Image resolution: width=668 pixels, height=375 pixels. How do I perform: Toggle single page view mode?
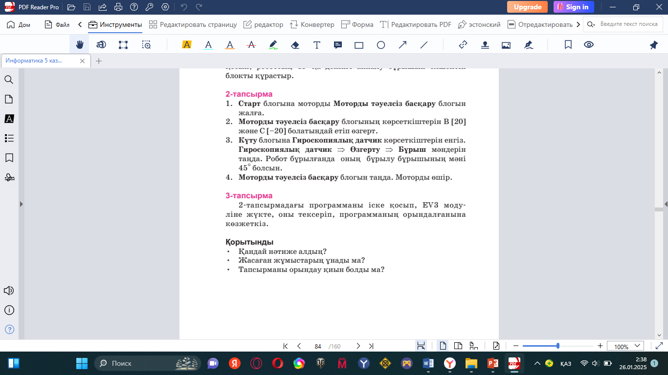(443, 346)
